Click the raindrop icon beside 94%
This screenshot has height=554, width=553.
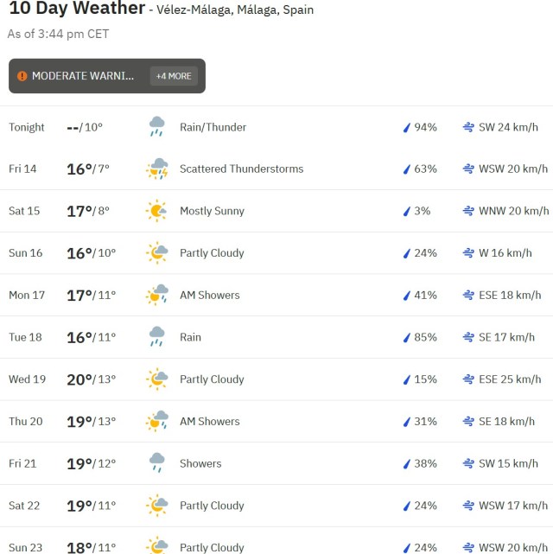click(x=405, y=128)
